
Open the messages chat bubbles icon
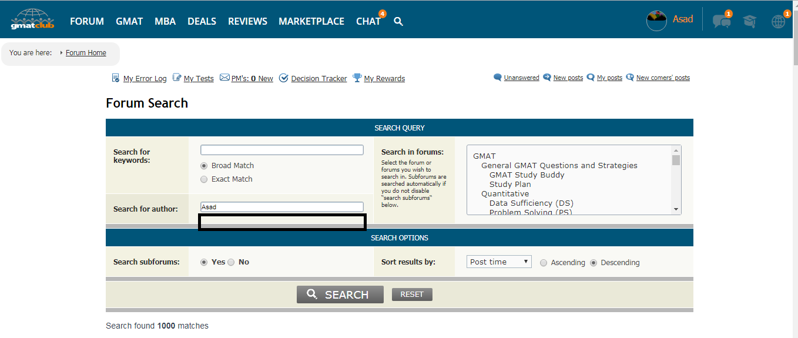click(722, 22)
